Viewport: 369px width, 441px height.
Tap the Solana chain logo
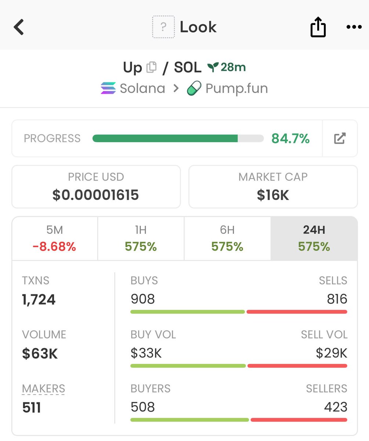[108, 88]
